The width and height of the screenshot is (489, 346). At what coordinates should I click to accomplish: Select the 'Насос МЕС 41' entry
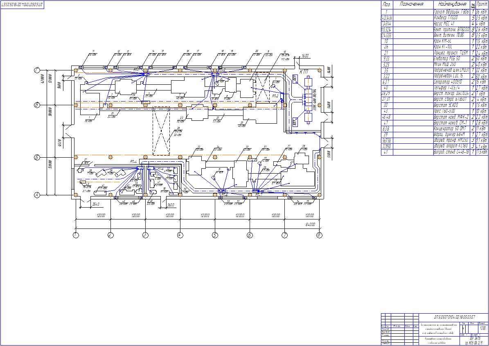[x=444, y=24]
